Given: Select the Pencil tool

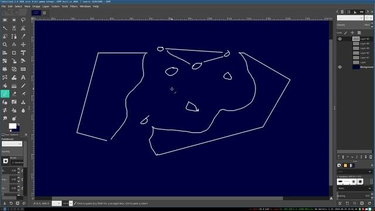Looking at the screenshot, I should (x=23, y=86).
